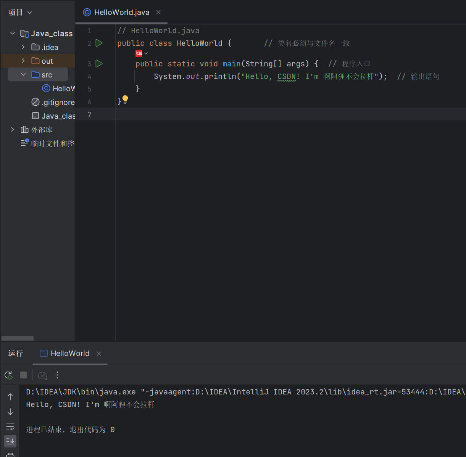Toggle scroll-to-end in the console

tap(10, 441)
